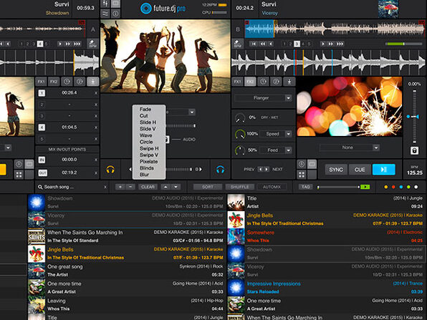Open the equalizer waves icon at top
The width and height of the screenshot is (427, 320).
coord(105,14)
